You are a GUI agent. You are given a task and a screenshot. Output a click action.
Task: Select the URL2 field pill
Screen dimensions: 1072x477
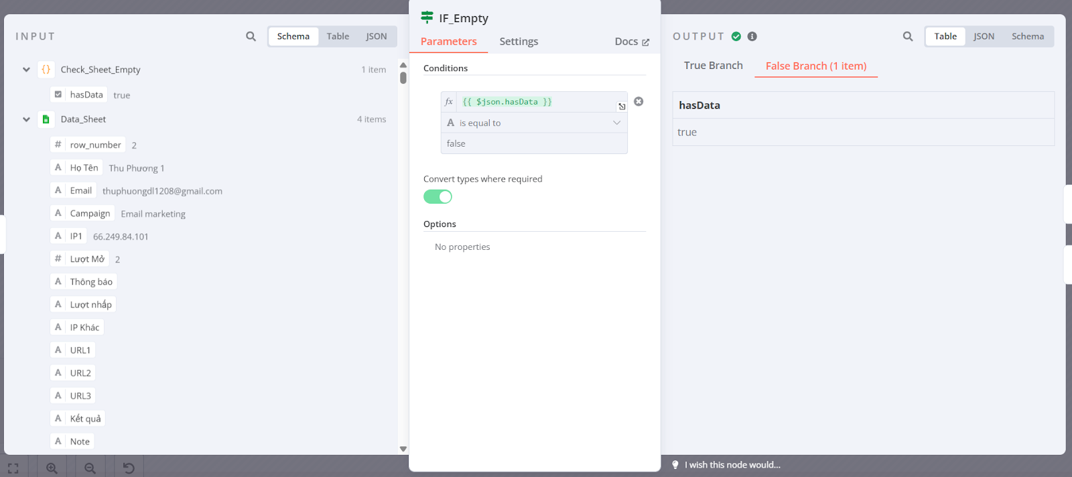click(x=72, y=372)
